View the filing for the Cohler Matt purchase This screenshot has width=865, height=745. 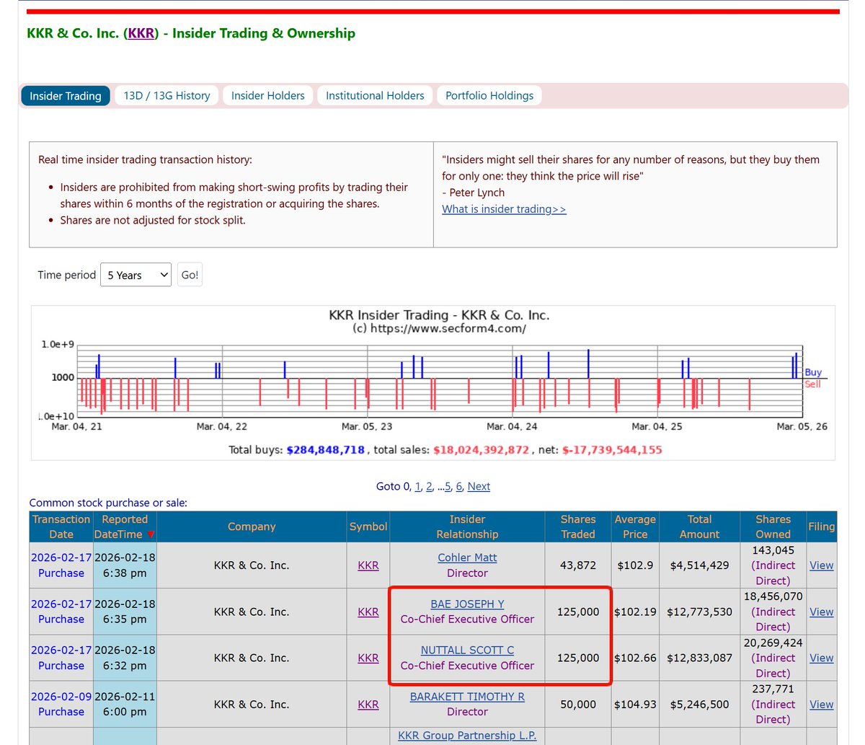821,565
